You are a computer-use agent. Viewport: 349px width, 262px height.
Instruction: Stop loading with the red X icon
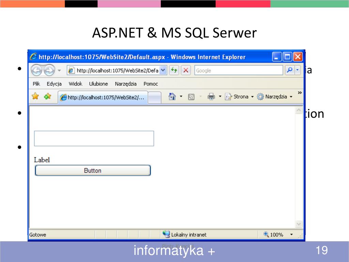point(186,70)
